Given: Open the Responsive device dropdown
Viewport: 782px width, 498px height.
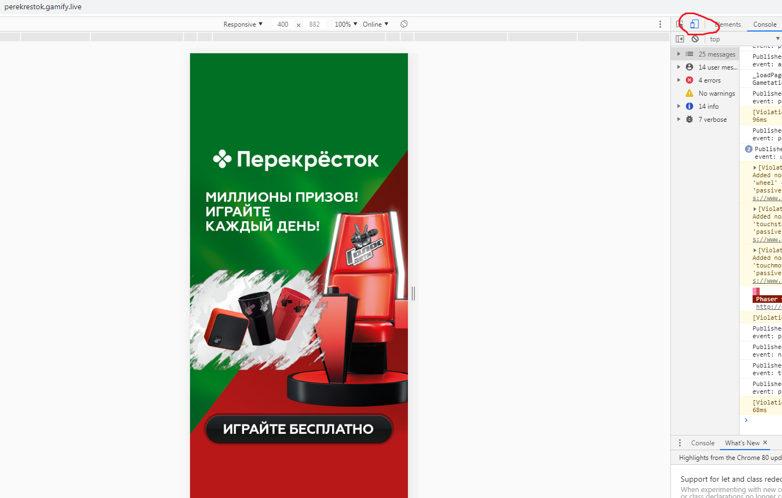Looking at the screenshot, I should tap(243, 24).
